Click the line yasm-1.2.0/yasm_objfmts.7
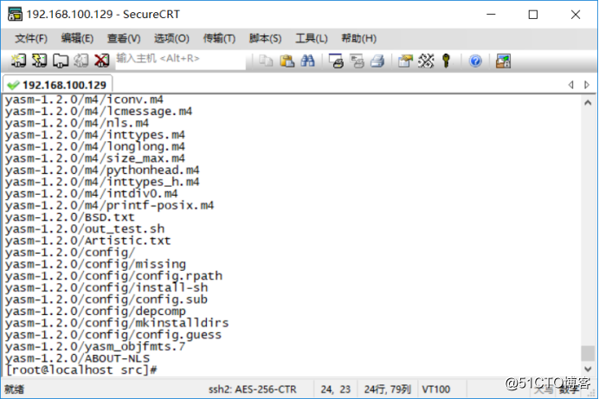The height and width of the screenshot is (399, 599). click(95, 346)
